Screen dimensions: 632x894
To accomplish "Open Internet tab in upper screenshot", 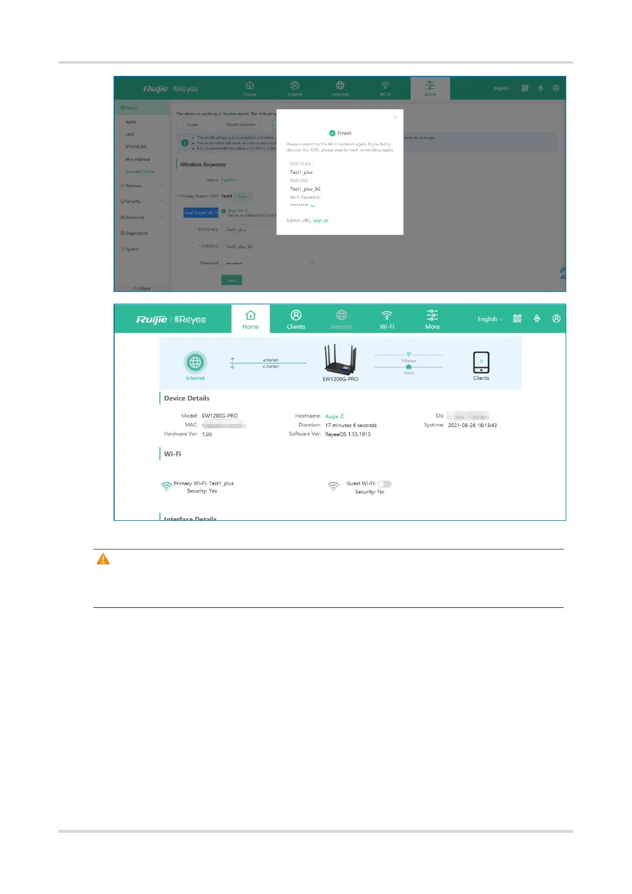I will tap(340, 89).
